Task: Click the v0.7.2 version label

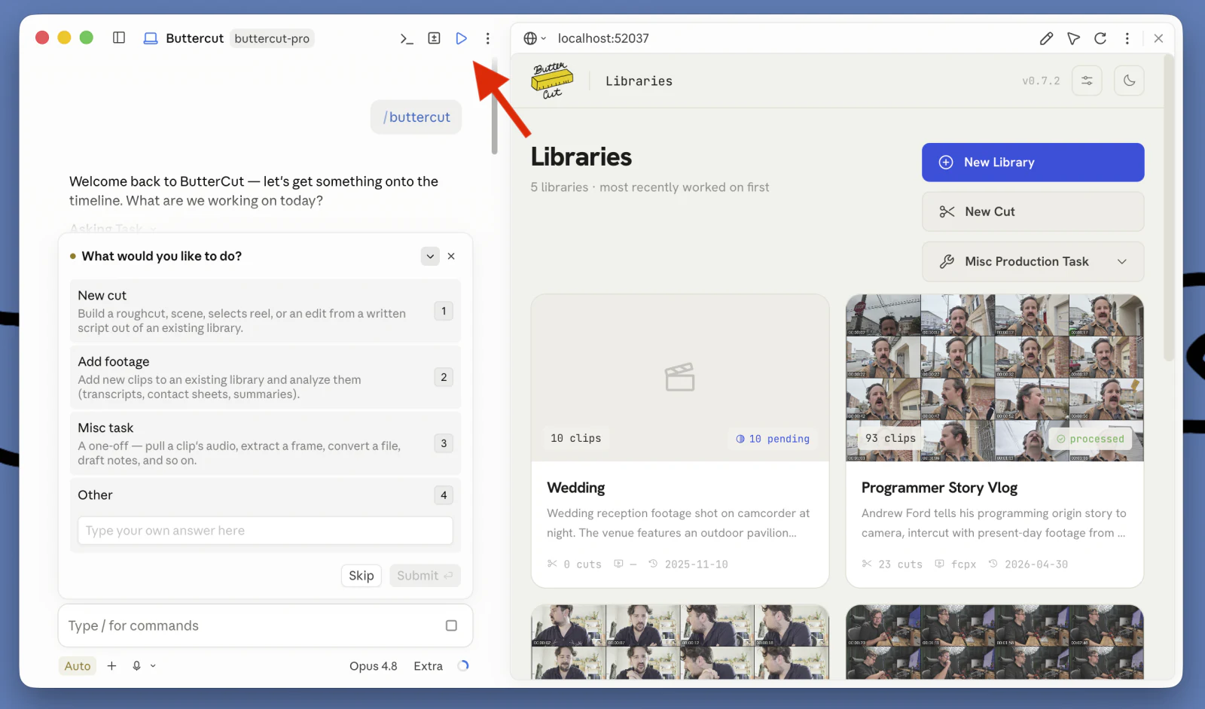Action: tap(1041, 81)
